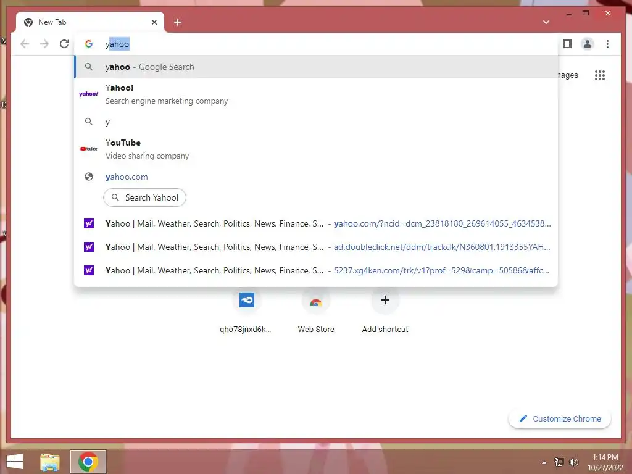Open the network tray icon
This screenshot has height=474, width=632.
[x=559, y=462]
